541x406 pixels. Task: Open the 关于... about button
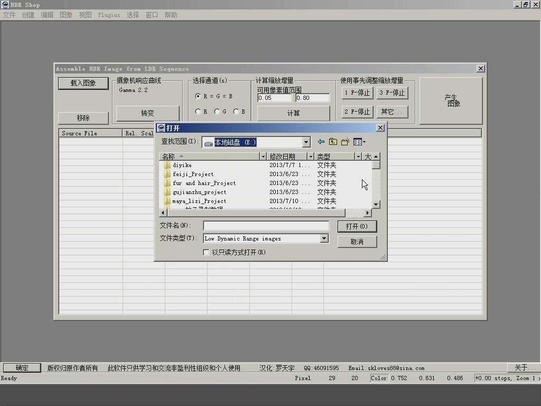pyautogui.click(x=525, y=368)
